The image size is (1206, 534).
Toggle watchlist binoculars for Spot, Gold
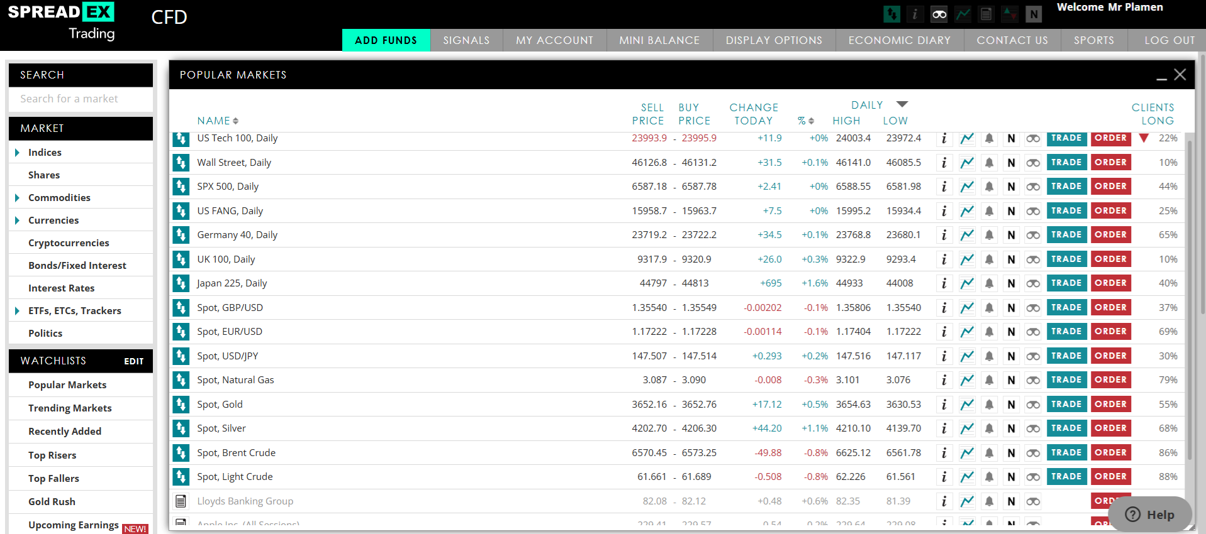tap(1033, 405)
